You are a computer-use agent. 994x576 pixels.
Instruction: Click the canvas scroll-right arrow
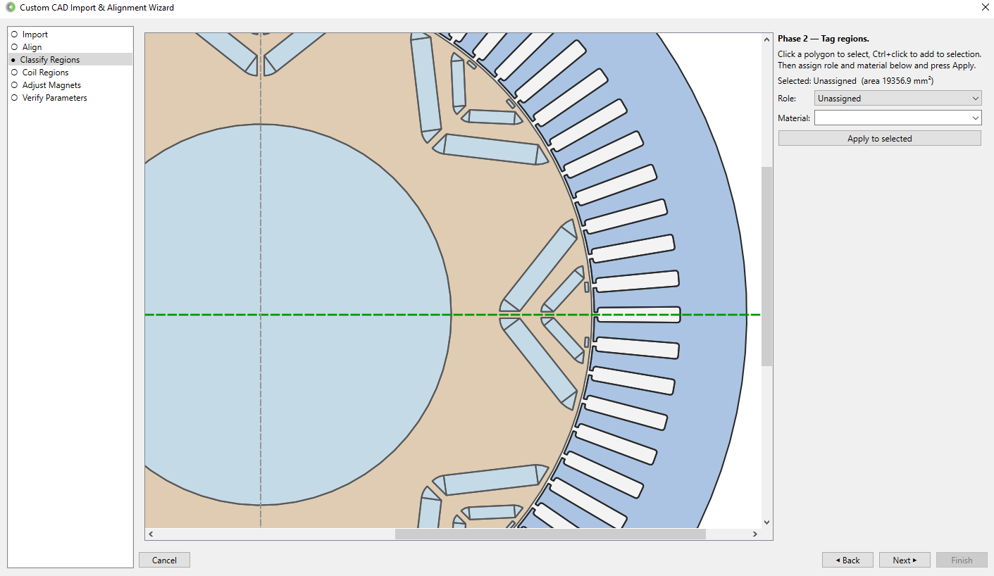754,534
